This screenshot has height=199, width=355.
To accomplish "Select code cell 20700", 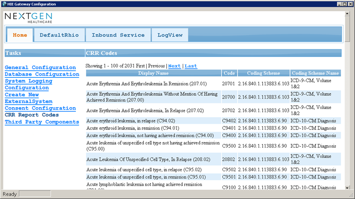I will 229,97.
